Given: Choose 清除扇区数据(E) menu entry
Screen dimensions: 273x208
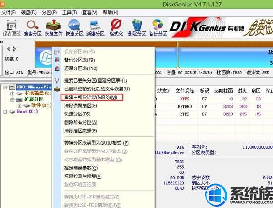Looking at the screenshot, I should [81, 131].
